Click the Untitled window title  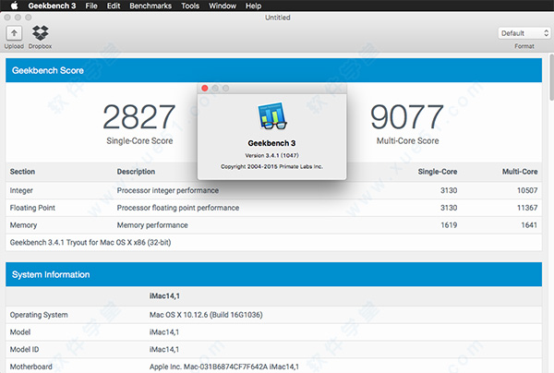point(278,18)
